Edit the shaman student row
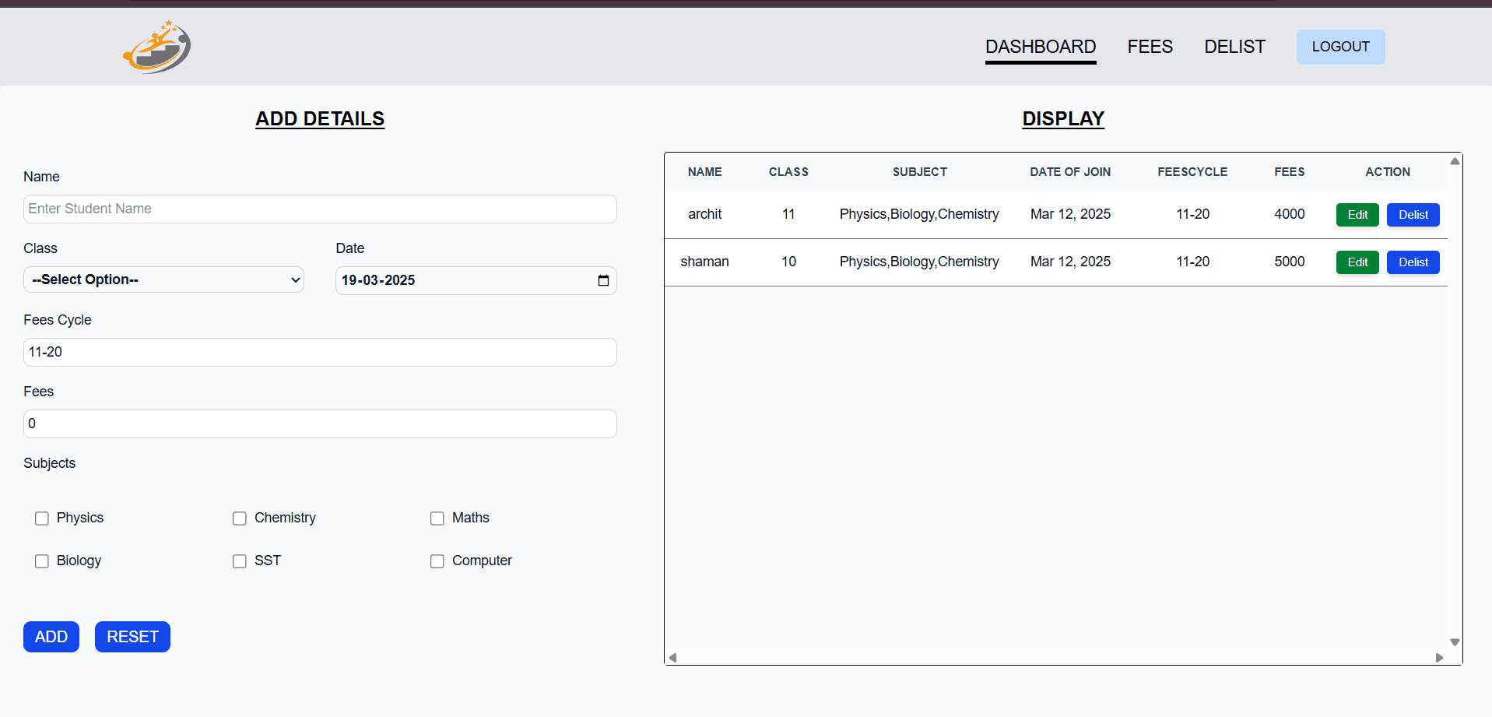 1357,262
